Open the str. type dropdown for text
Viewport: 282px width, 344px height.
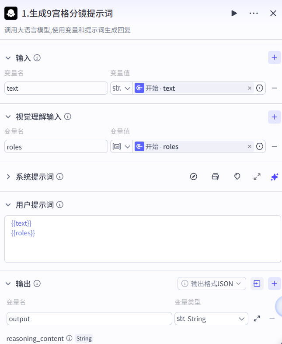pyautogui.click(x=121, y=88)
